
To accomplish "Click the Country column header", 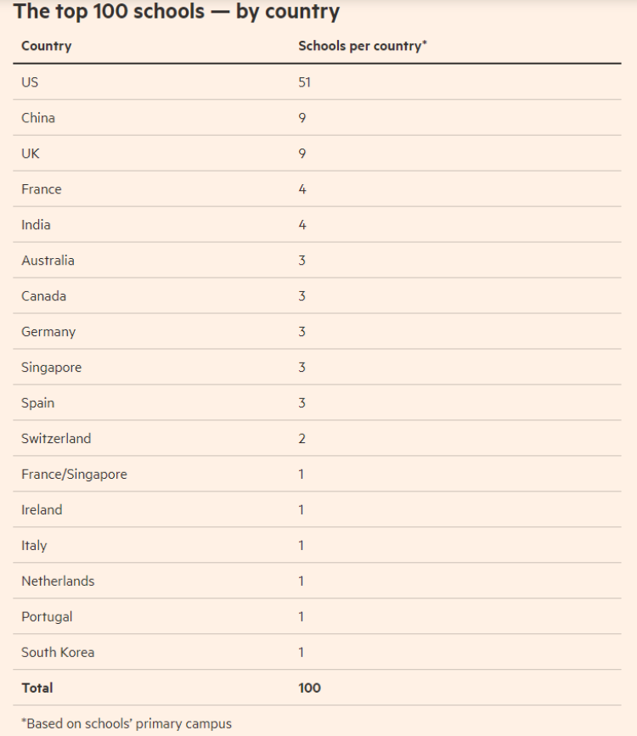I will pos(47,46).
